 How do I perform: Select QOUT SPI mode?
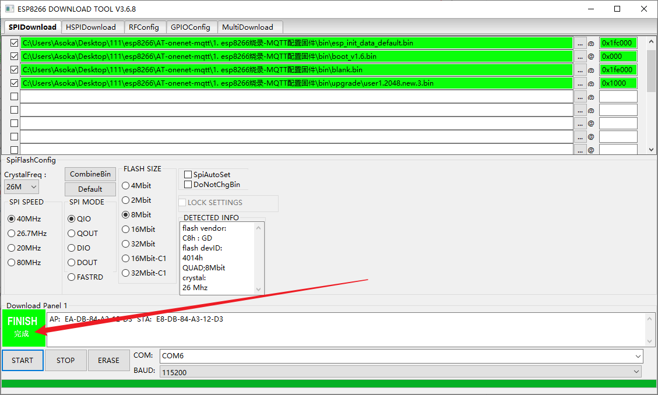point(83,234)
